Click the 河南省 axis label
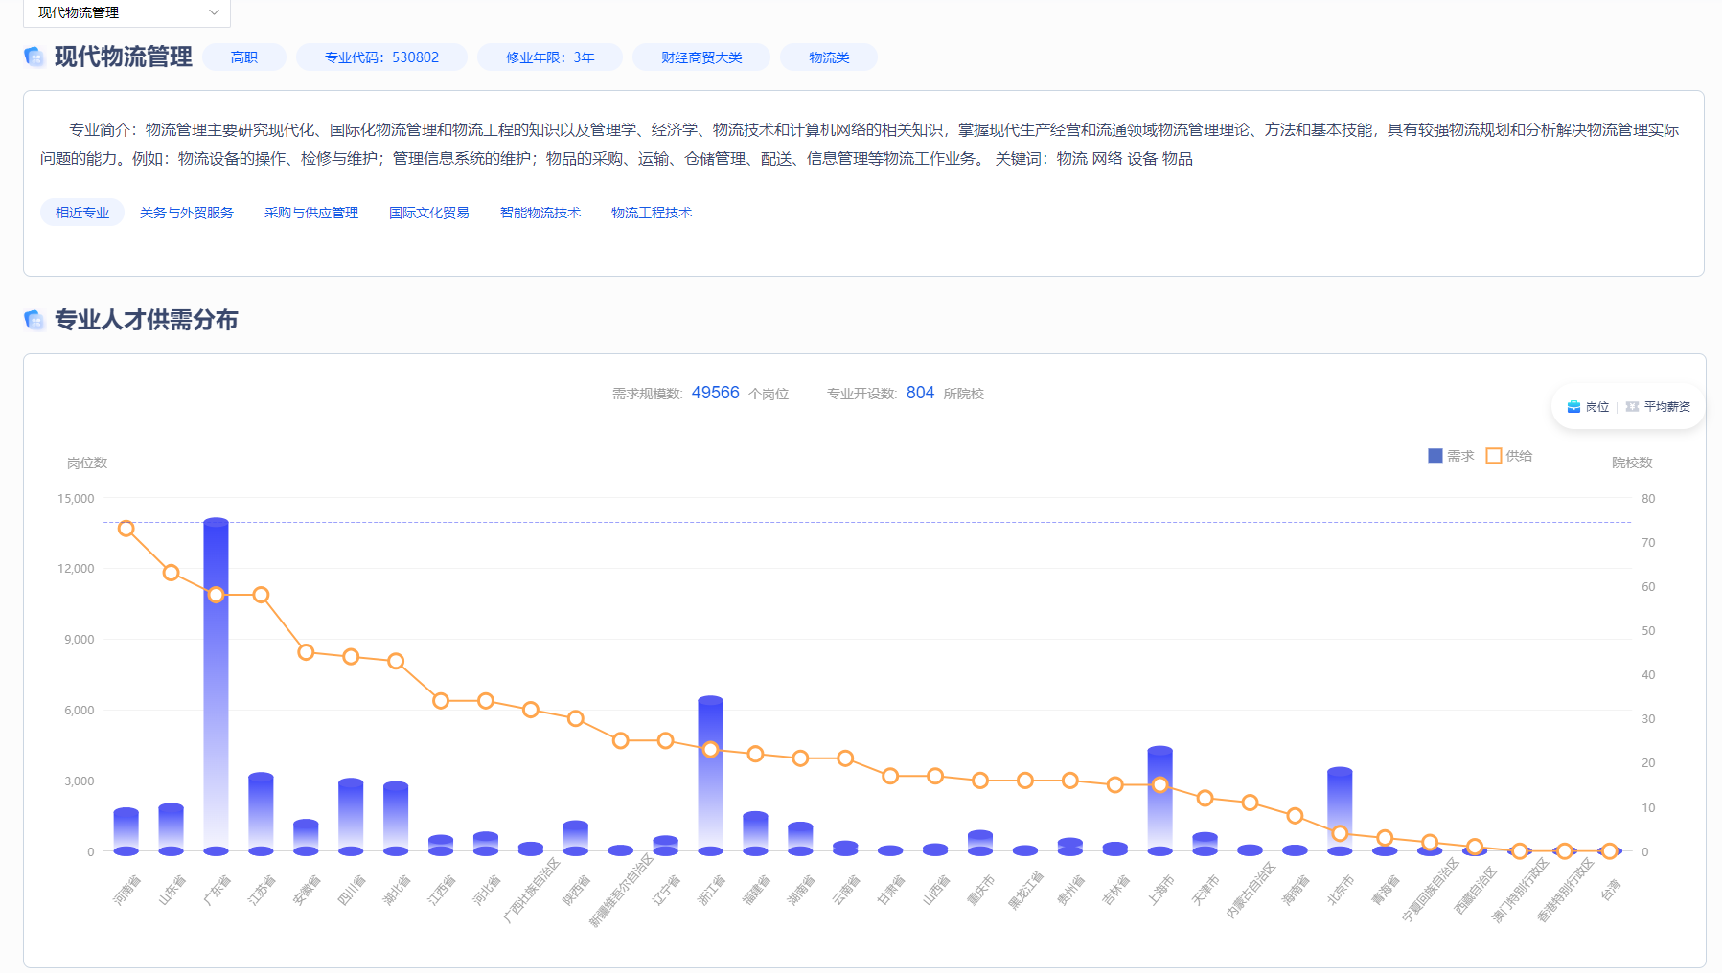The image size is (1722, 973). [x=126, y=890]
